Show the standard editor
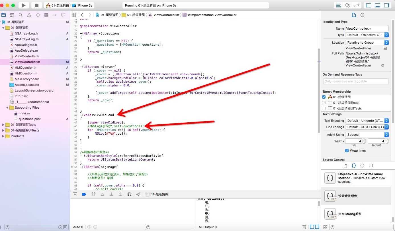 339,5
